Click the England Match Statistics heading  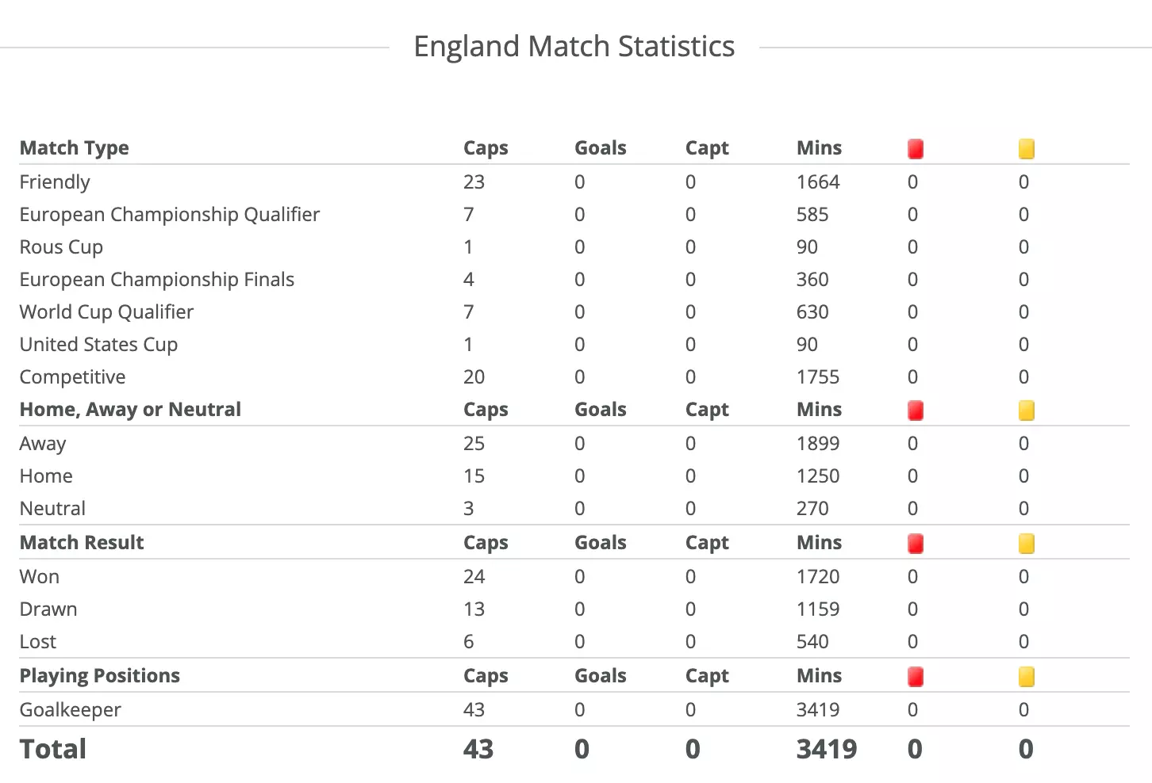pyautogui.click(x=574, y=46)
